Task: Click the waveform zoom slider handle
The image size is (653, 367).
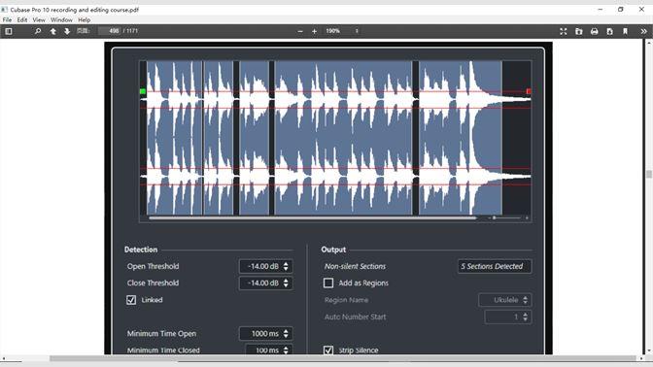Action: point(495,217)
